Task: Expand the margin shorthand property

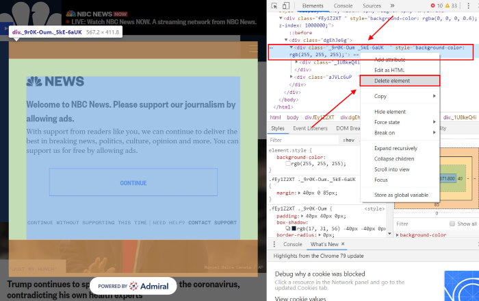Action: [300, 193]
